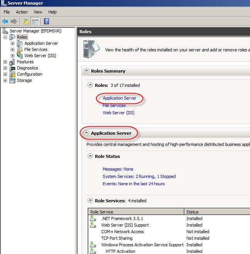Collapse the Role Services section chevron

[90, 201]
